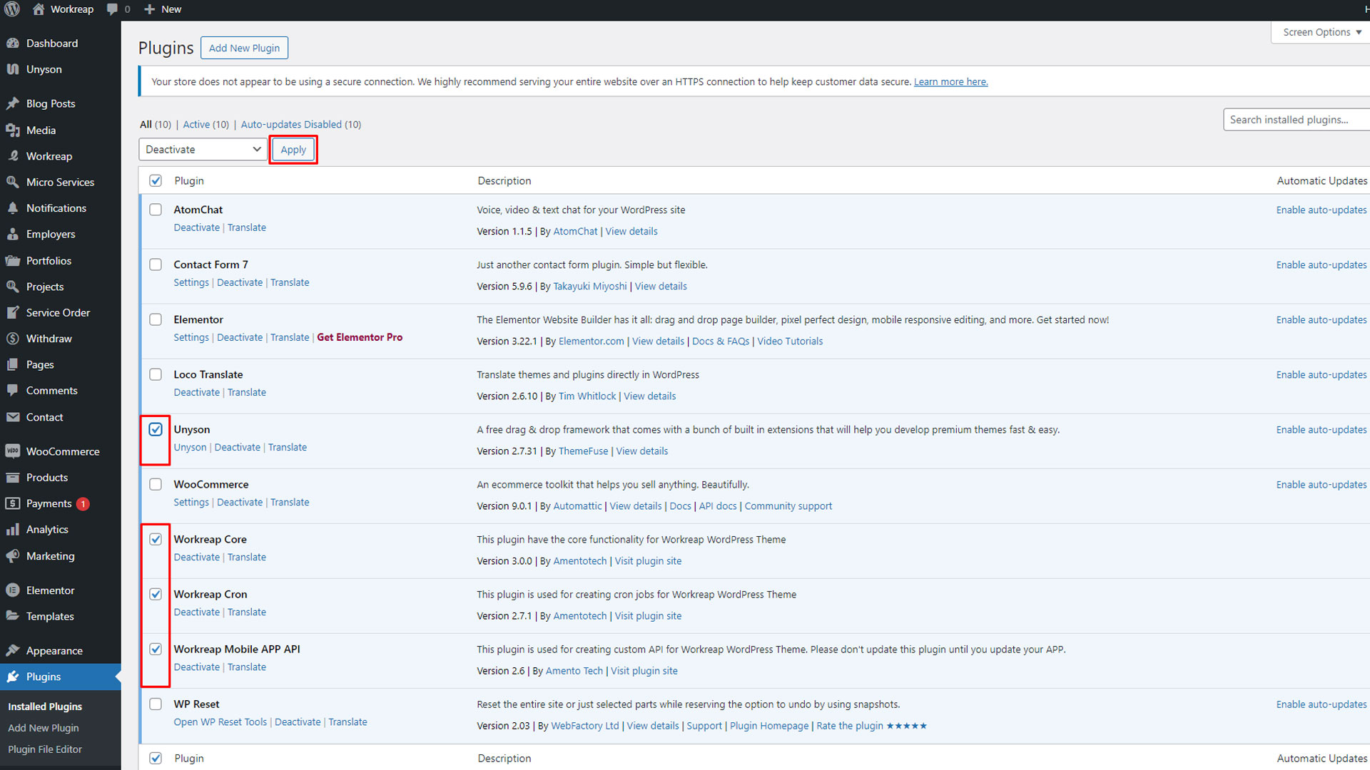1370x770 pixels.
Task: Click in the Search installed plugins field
Action: 1295,120
